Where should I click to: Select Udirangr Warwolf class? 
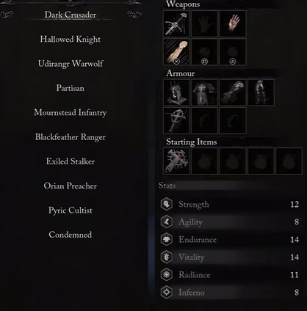(71, 64)
